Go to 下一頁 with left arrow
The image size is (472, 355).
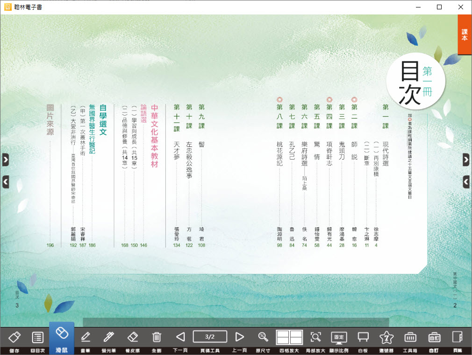(x=180, y=337)
